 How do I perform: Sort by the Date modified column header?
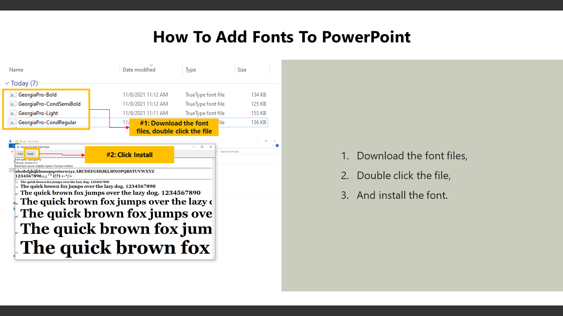[x=139, y=70]
